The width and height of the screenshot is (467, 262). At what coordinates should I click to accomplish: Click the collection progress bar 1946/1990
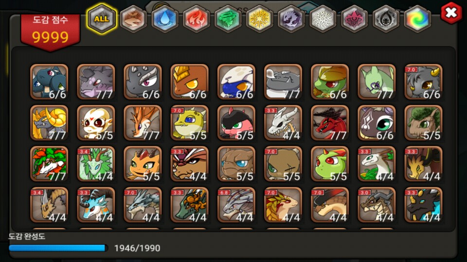point(58,248)
